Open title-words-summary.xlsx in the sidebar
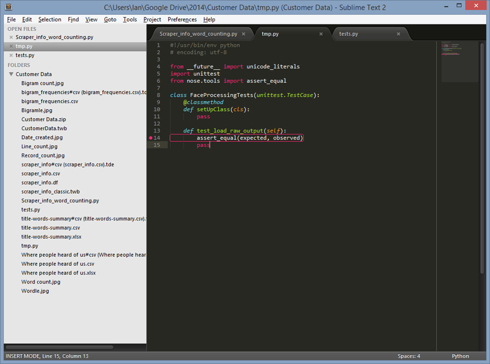The height and width of the screenshot is (364, 490). tap(51, 237)
